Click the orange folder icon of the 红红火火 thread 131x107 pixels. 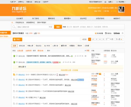(x=14, y=75)
